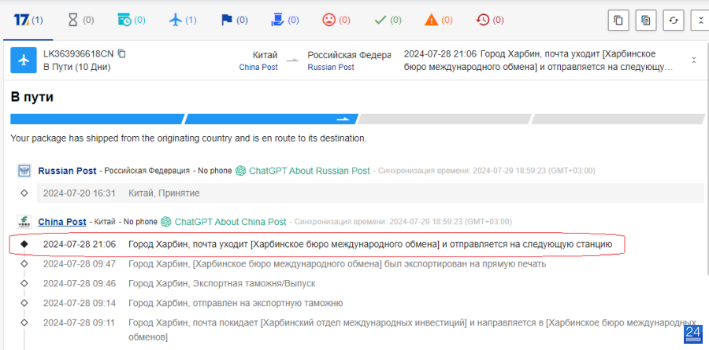Switch to the airplane in transit tab
709x350 pixels.
coord(183,20)
